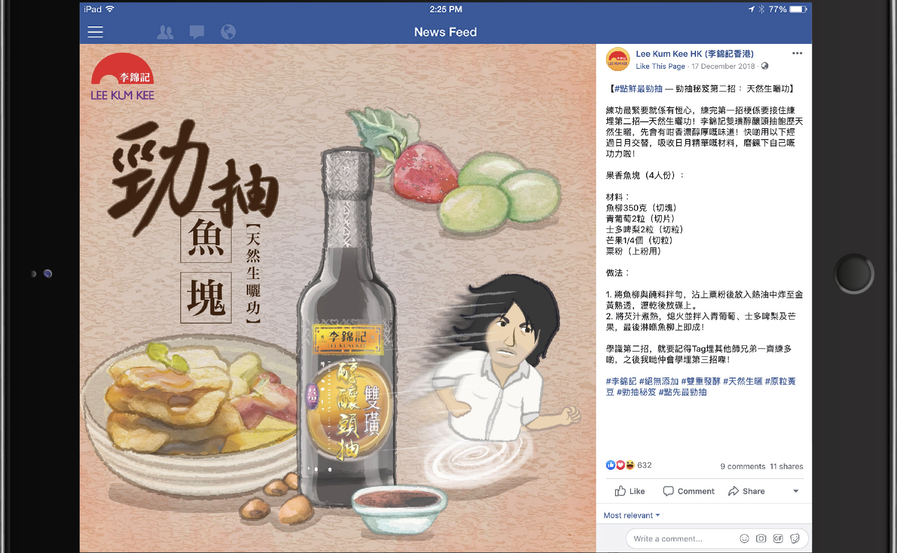This screenshot has height=553, width=897.
Task: Click the Lee Kum Kee profile picture
Action: [x=618, y=59]
